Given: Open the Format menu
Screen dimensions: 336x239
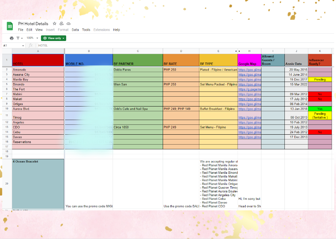Looking at the screenshot, I should pos(63,30).
